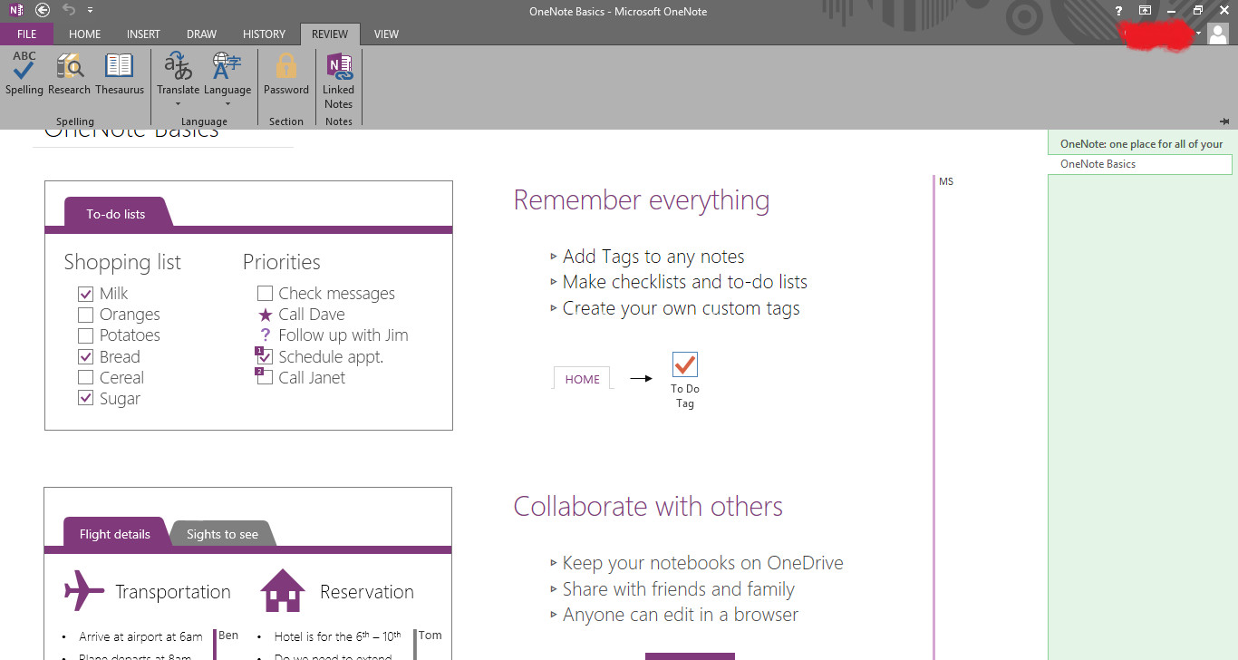This screenshot has height=660, width=1238.
Task: Click 'Keep your notebooks on OneDrive' line
Action: (x=702, y=563)
